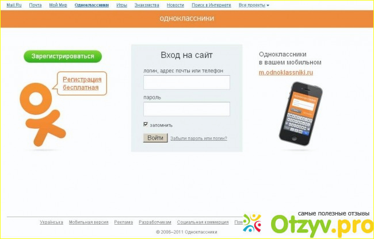
Task: Focus the пароль input field
Action: 186,109
